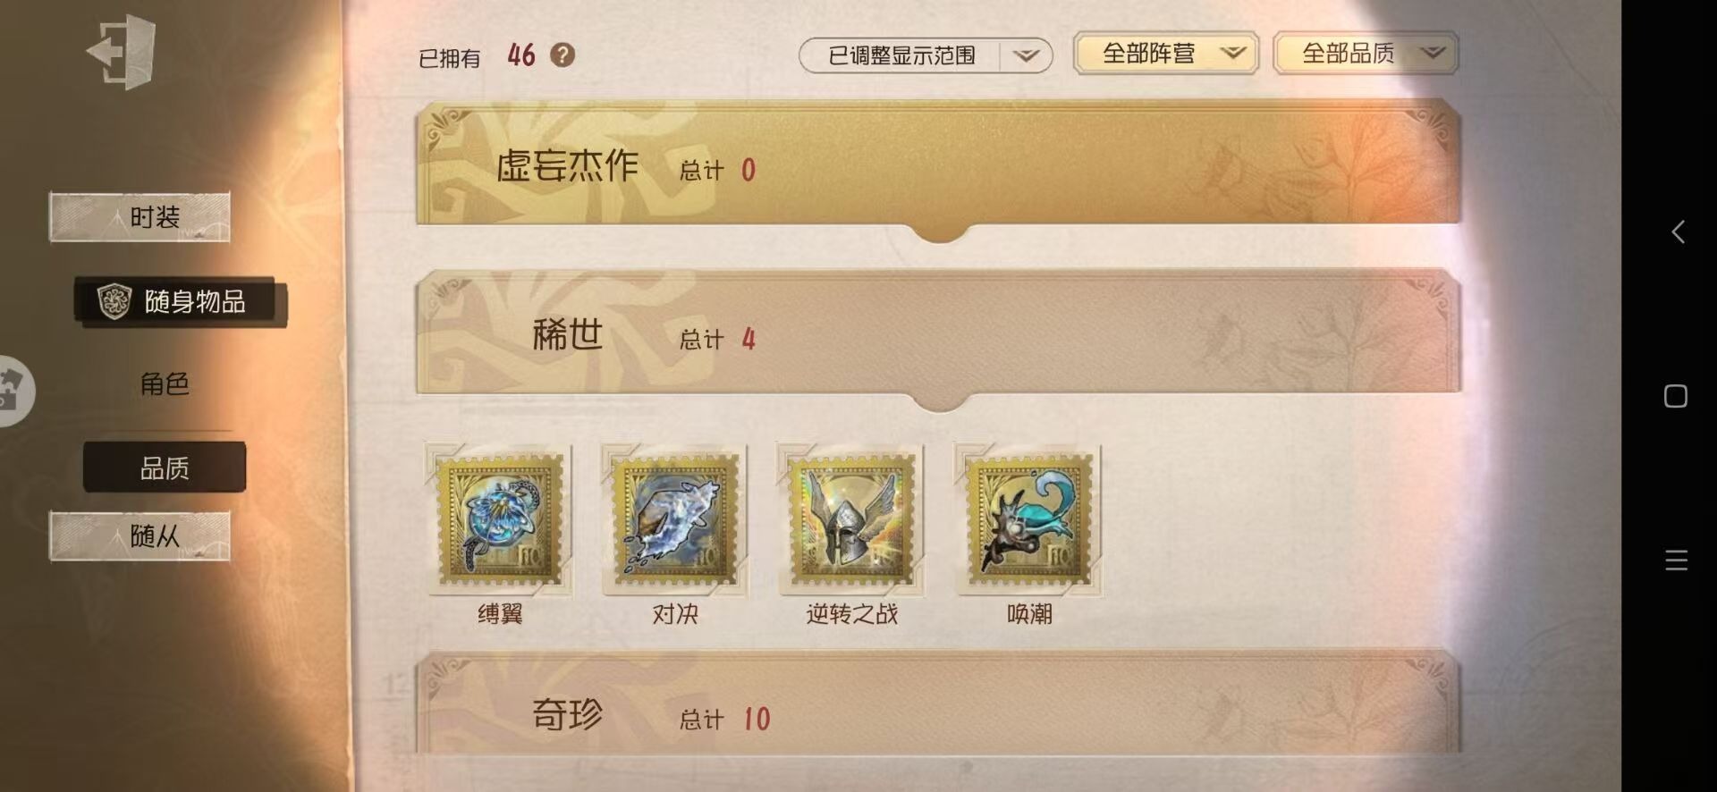1717x792 pixels.
Task: Expand the 奇珍 category banner
Action: [938, 708]
